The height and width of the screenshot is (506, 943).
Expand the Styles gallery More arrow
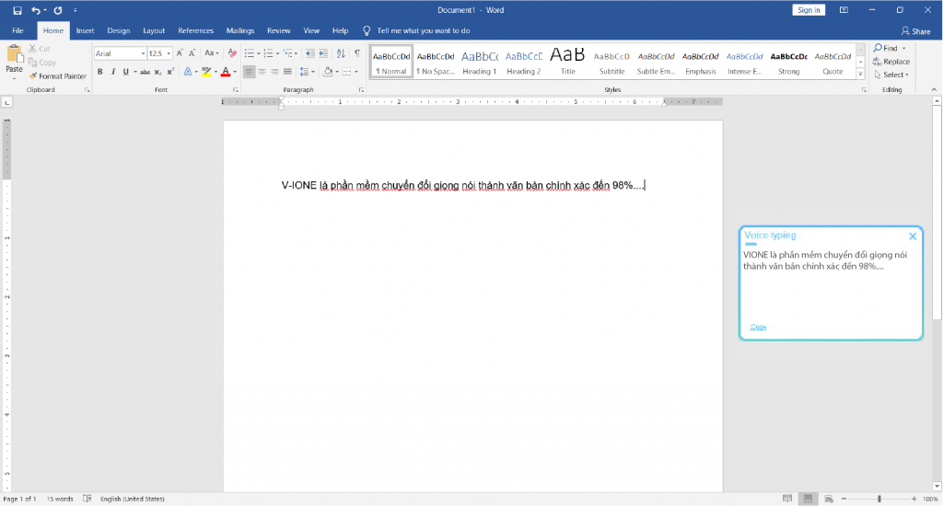[861, 75]
